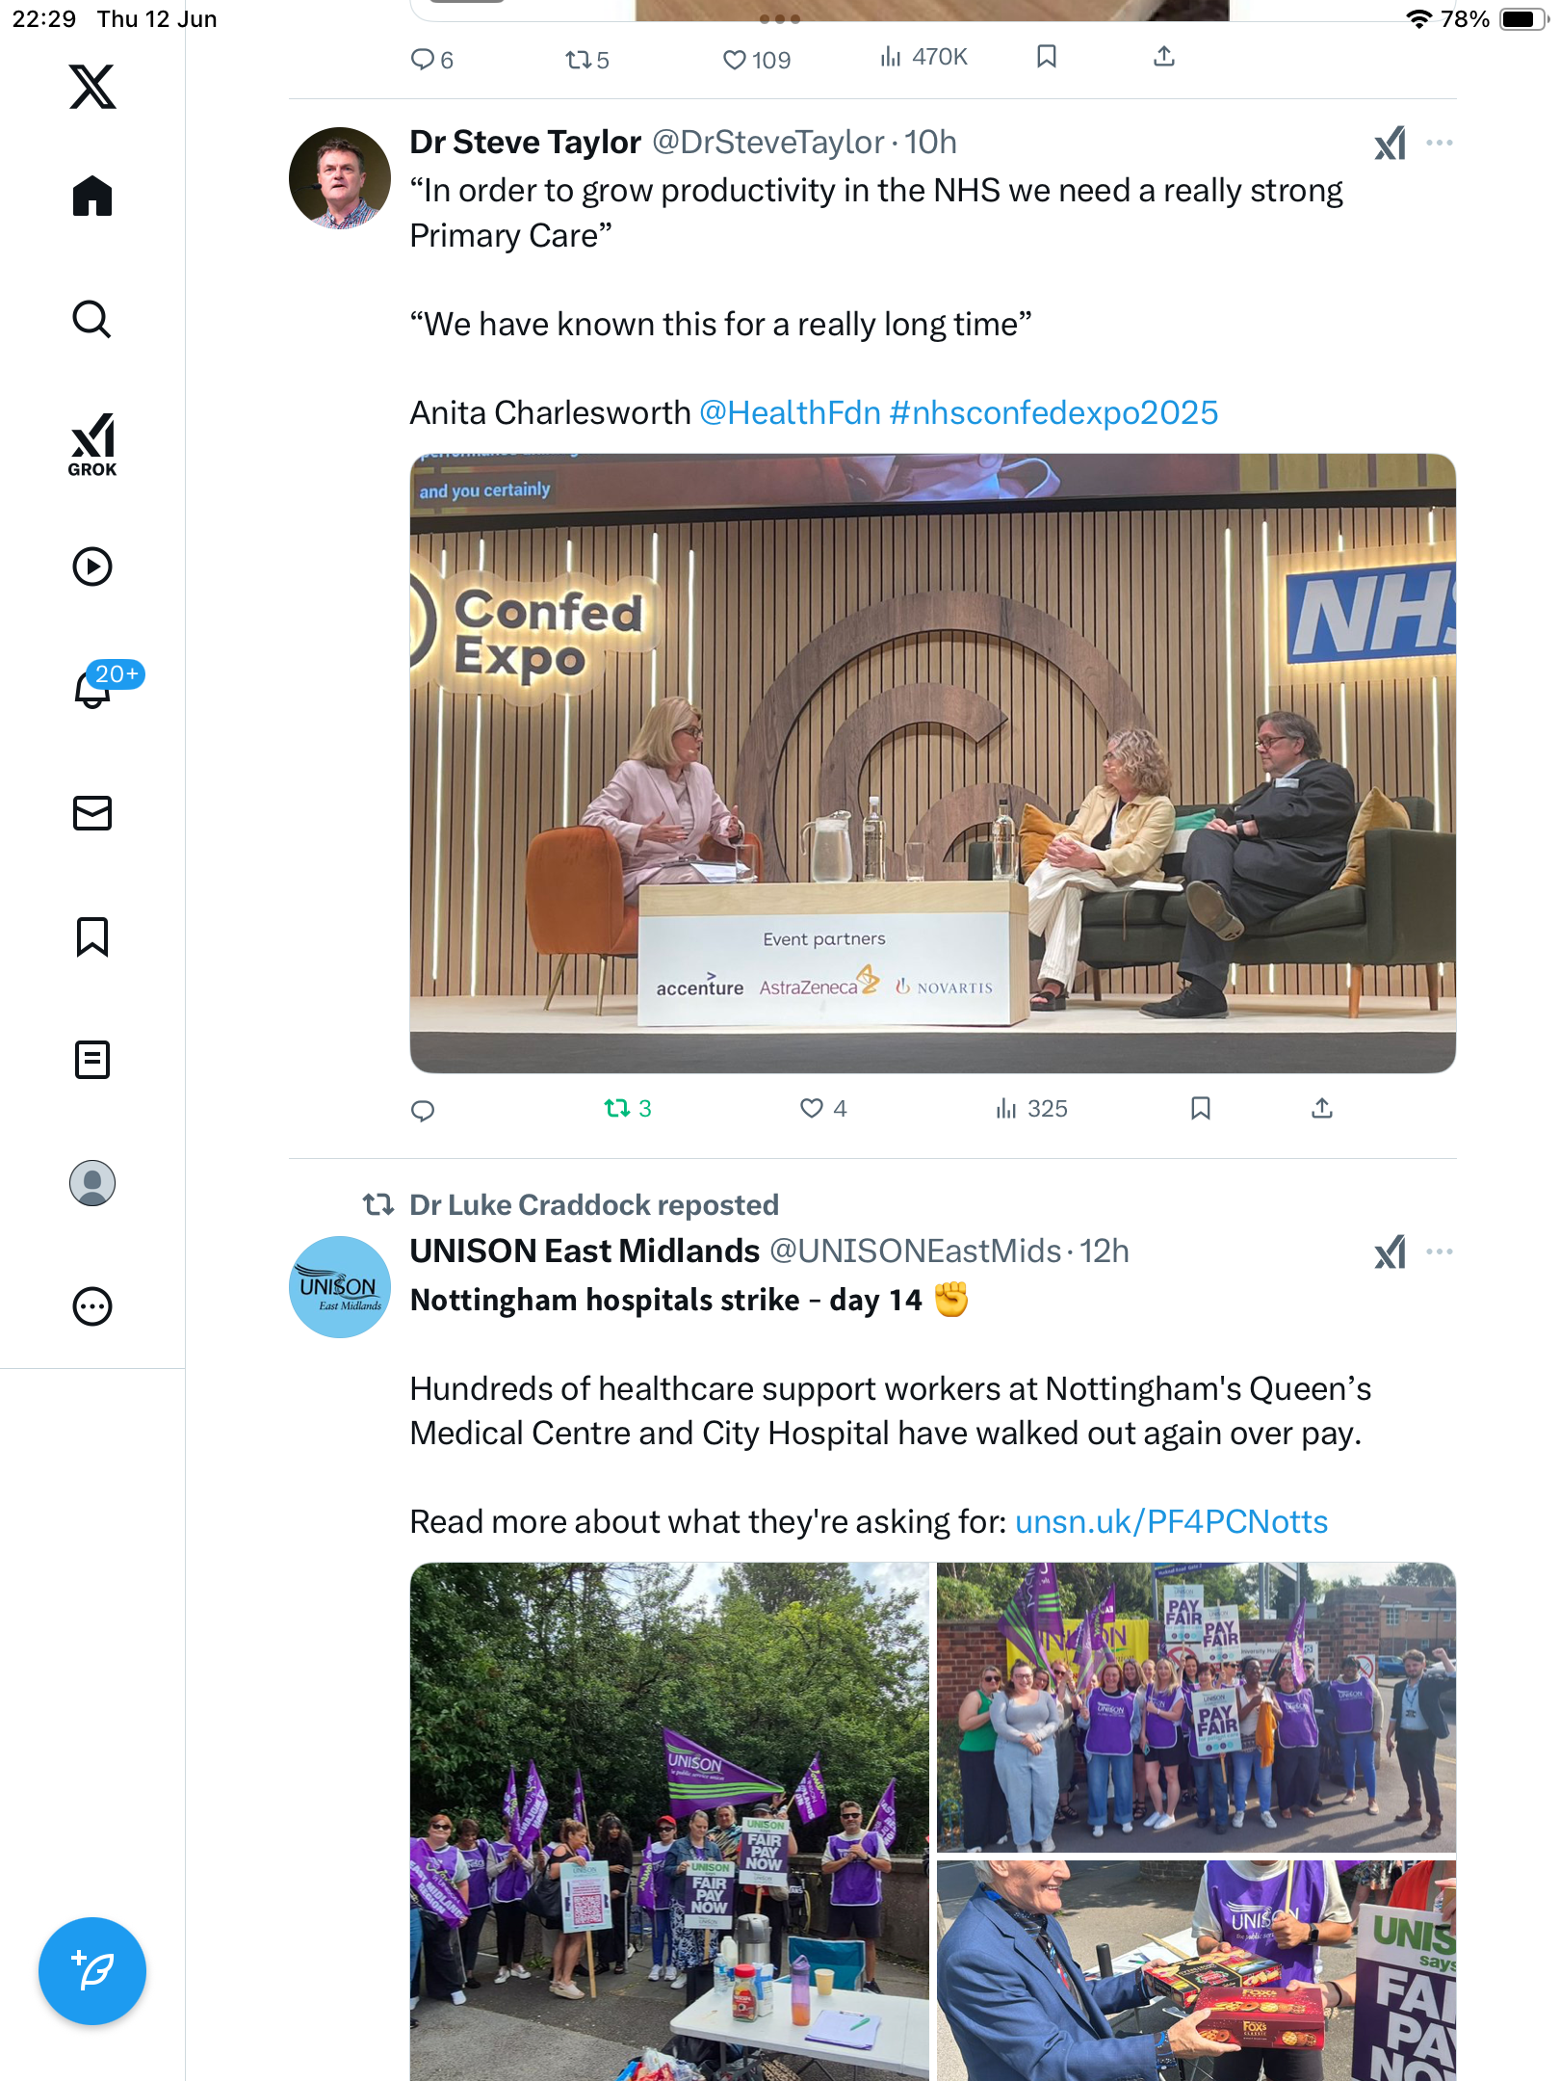
Task: View the Confed Expo stage photo
Action: (932, 763)
